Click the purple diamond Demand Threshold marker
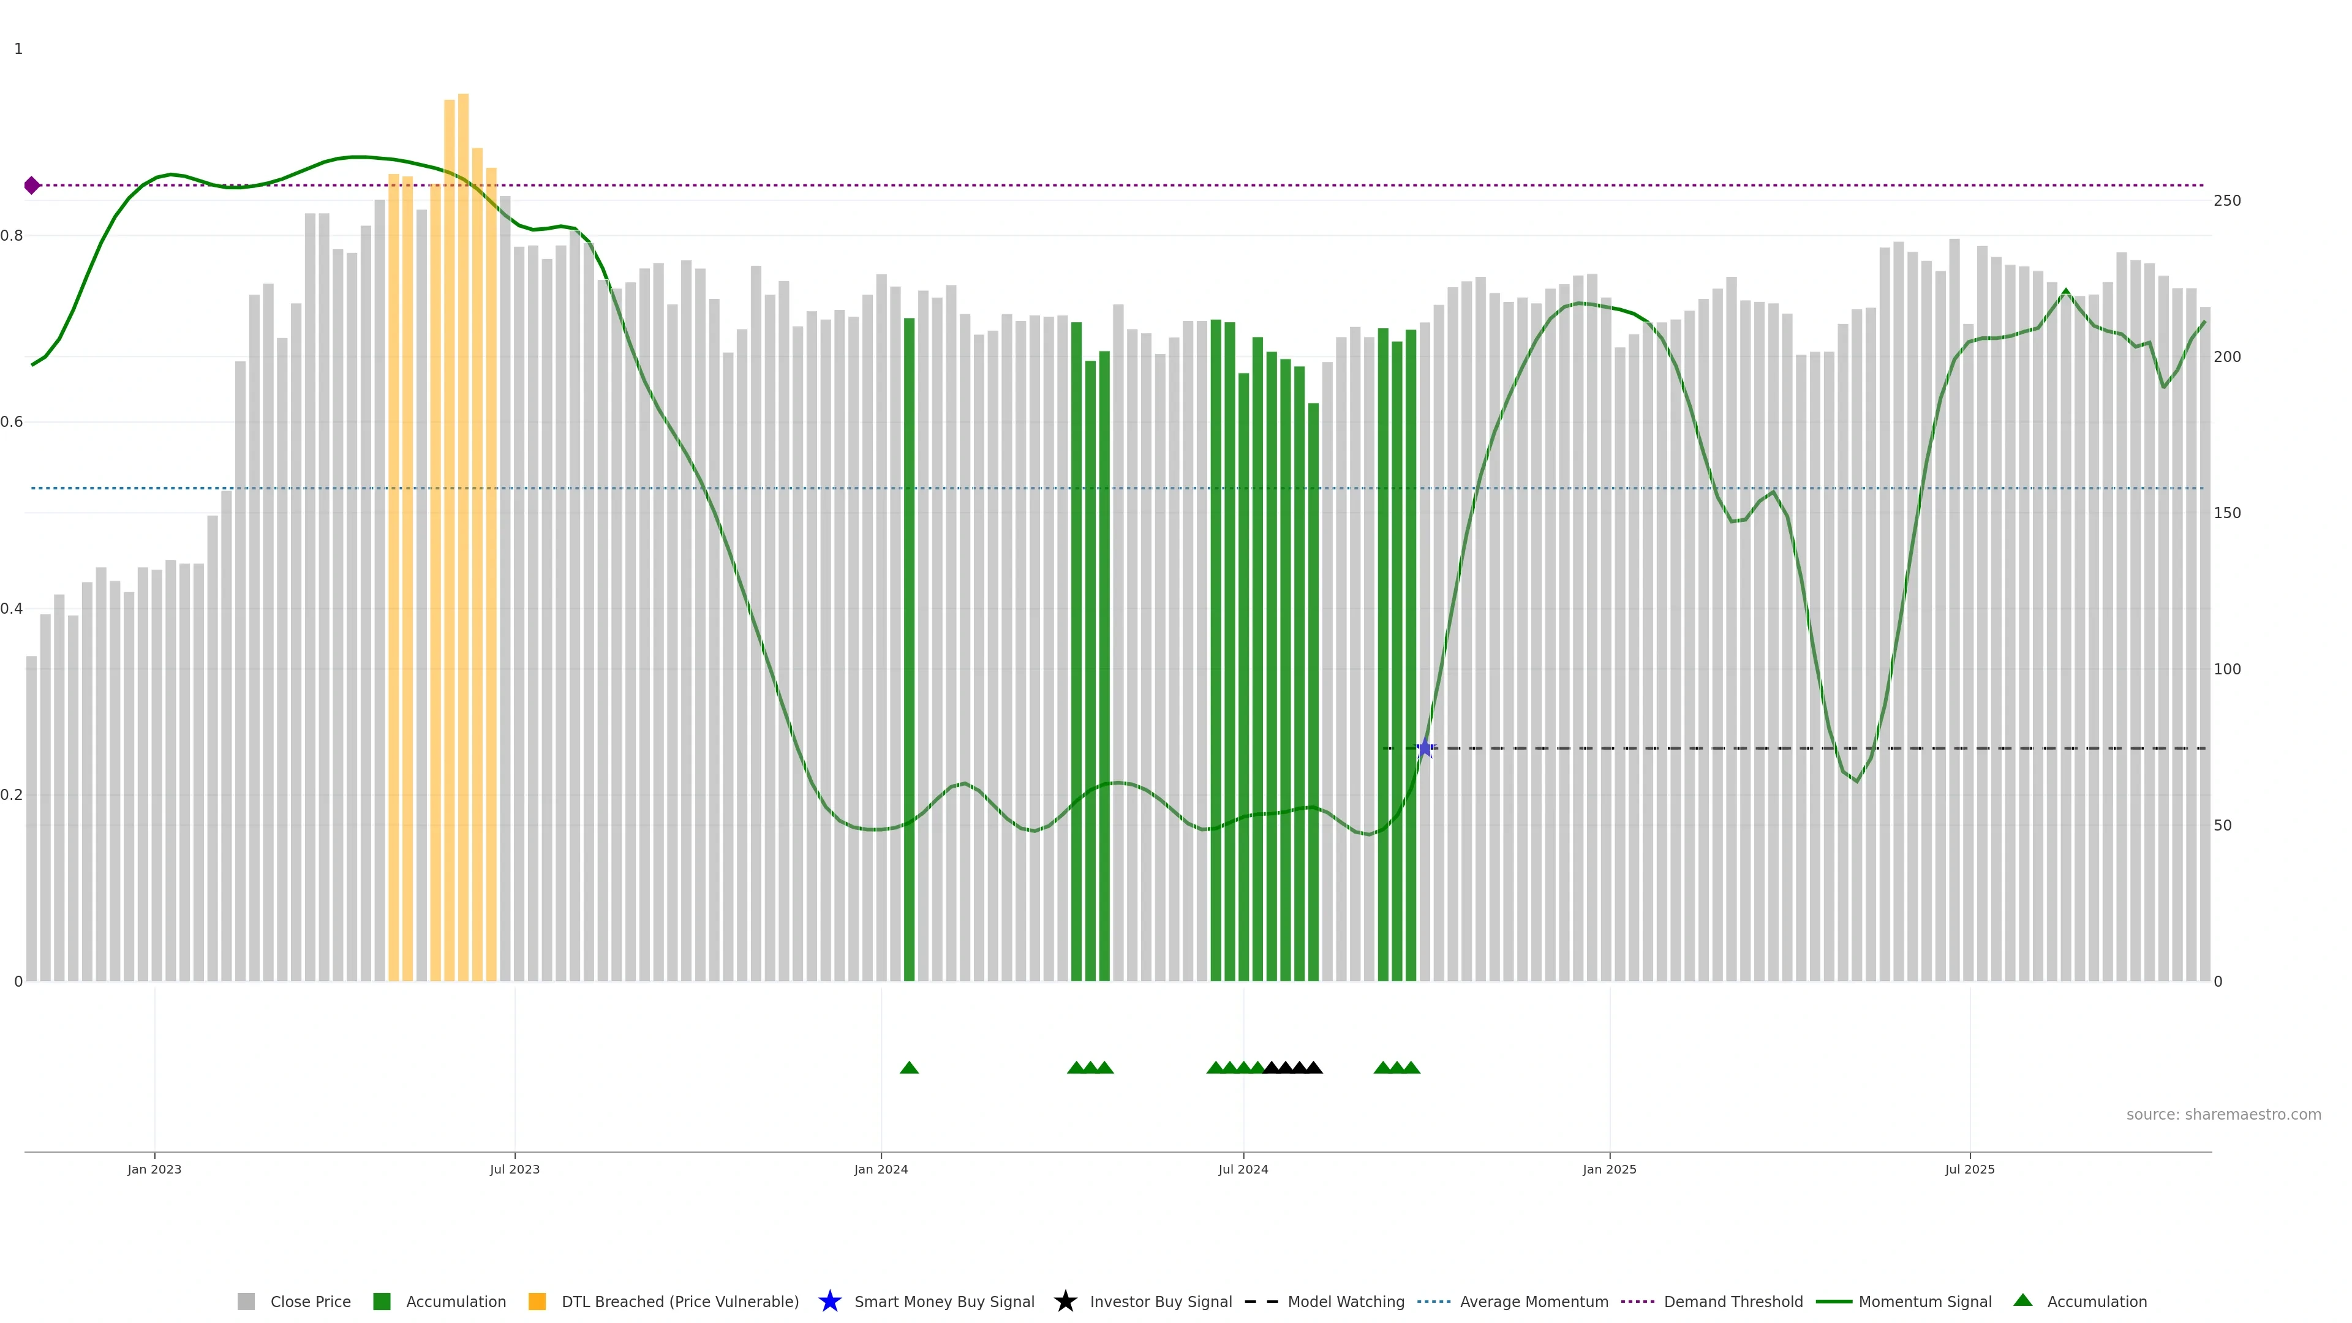 point(32,186)
